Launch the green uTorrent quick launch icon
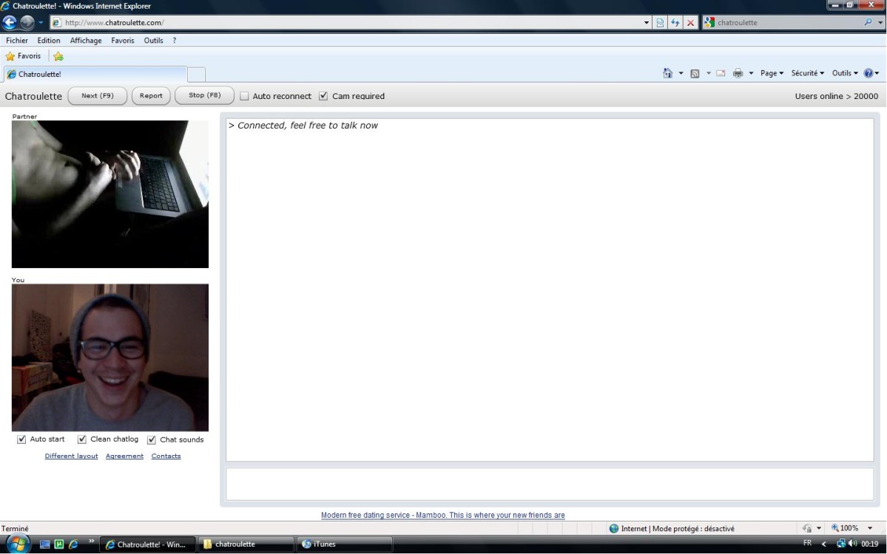887x554 pixels. click(x=59, y=544)
